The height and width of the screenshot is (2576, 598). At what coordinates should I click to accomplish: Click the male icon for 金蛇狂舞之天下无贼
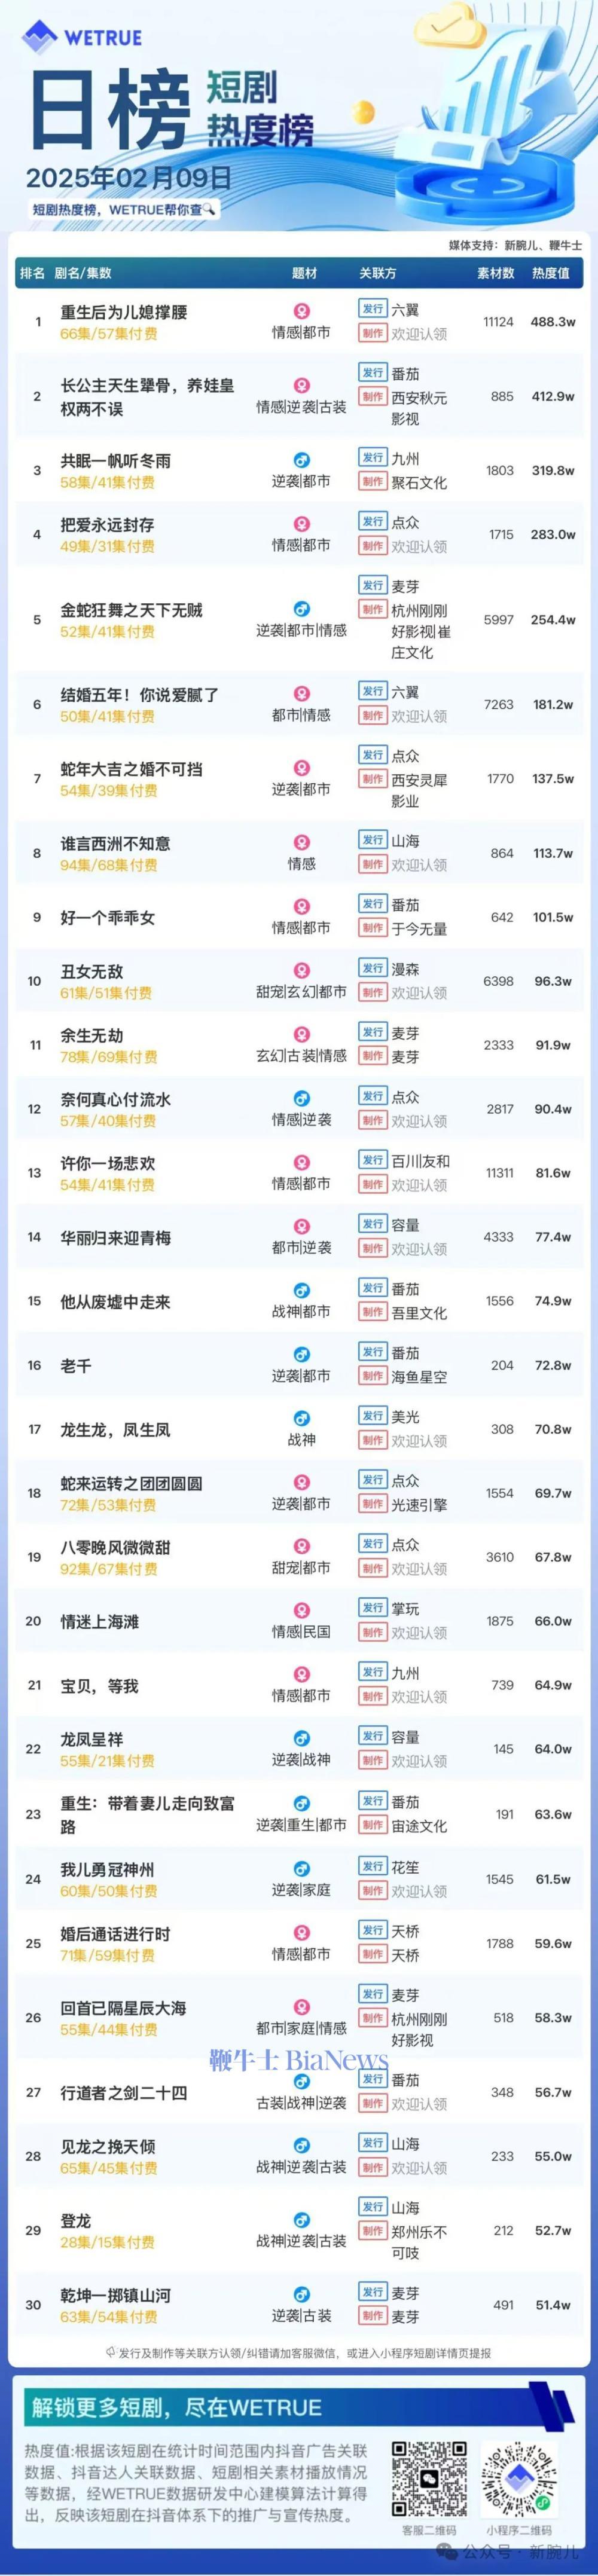click(x=301, y=609)
